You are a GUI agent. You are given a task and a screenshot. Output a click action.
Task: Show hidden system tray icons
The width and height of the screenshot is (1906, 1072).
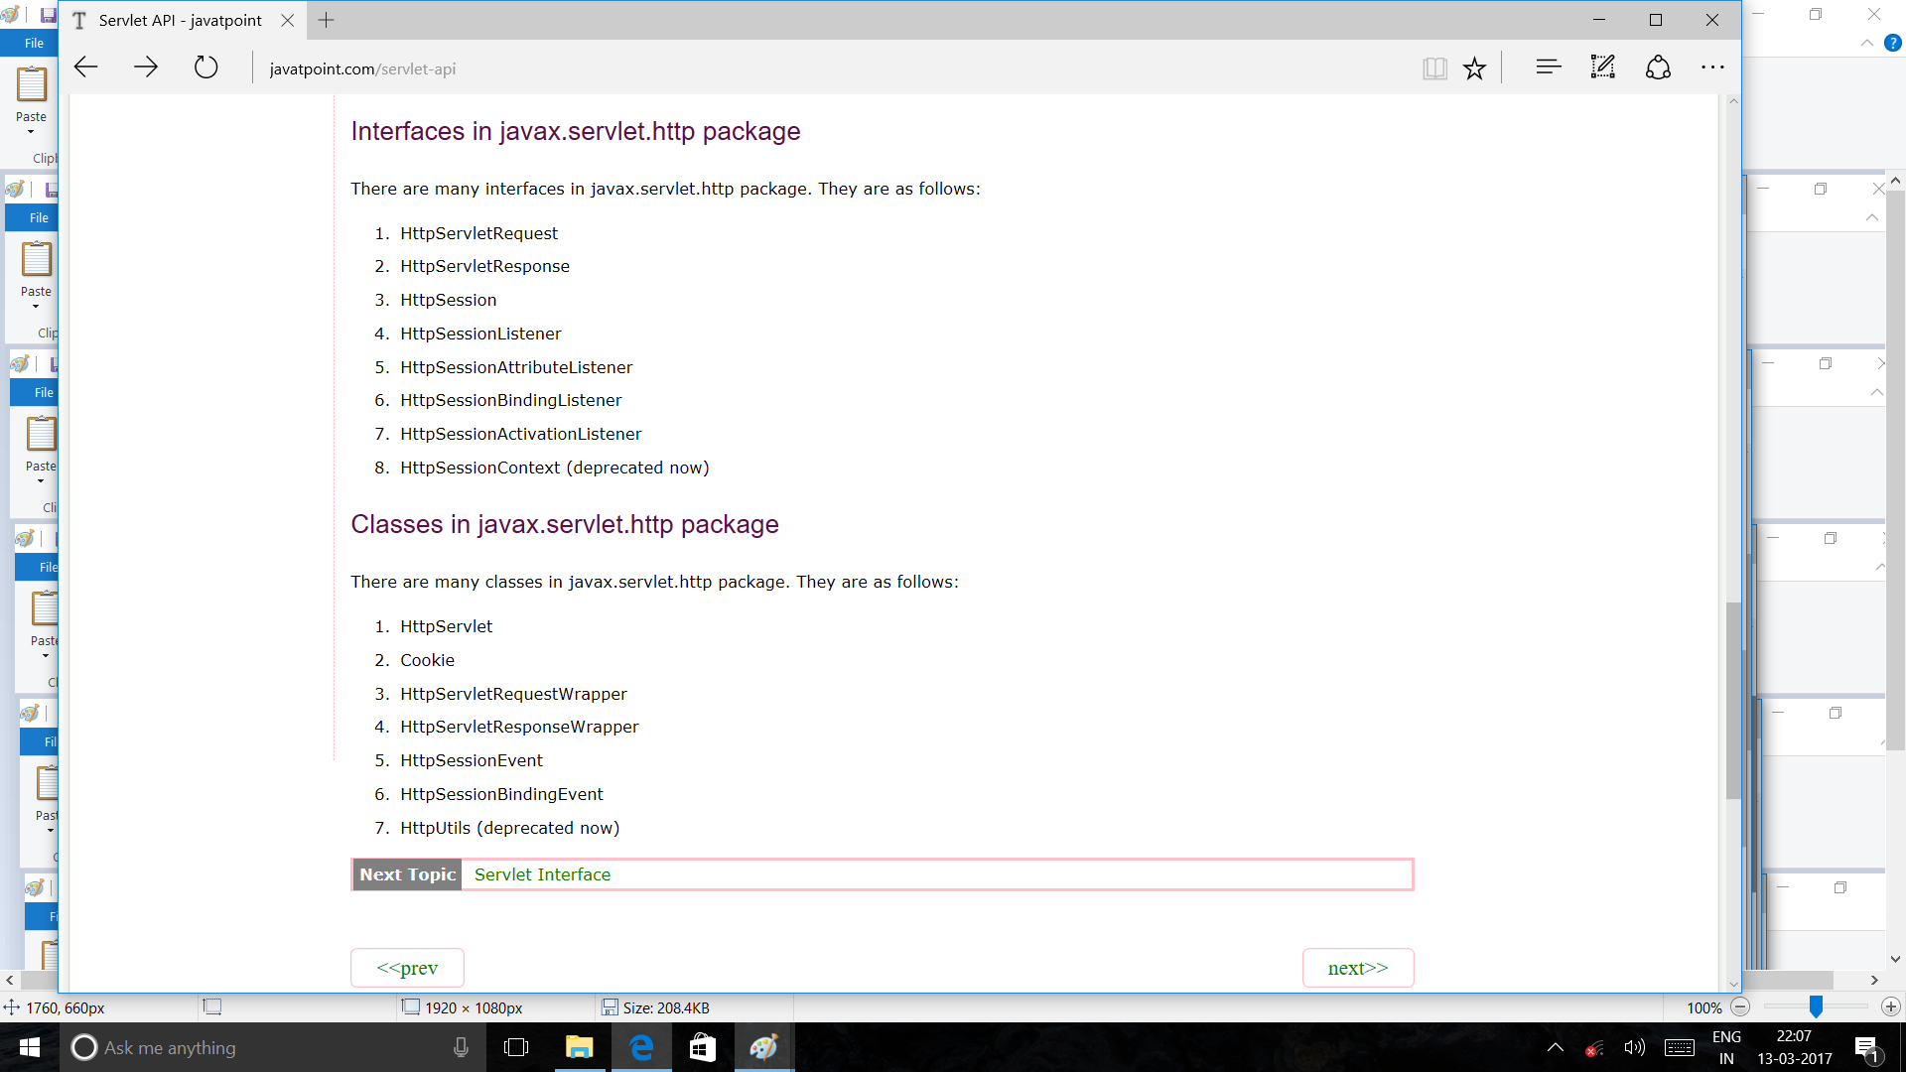tap(1556, 1047)
